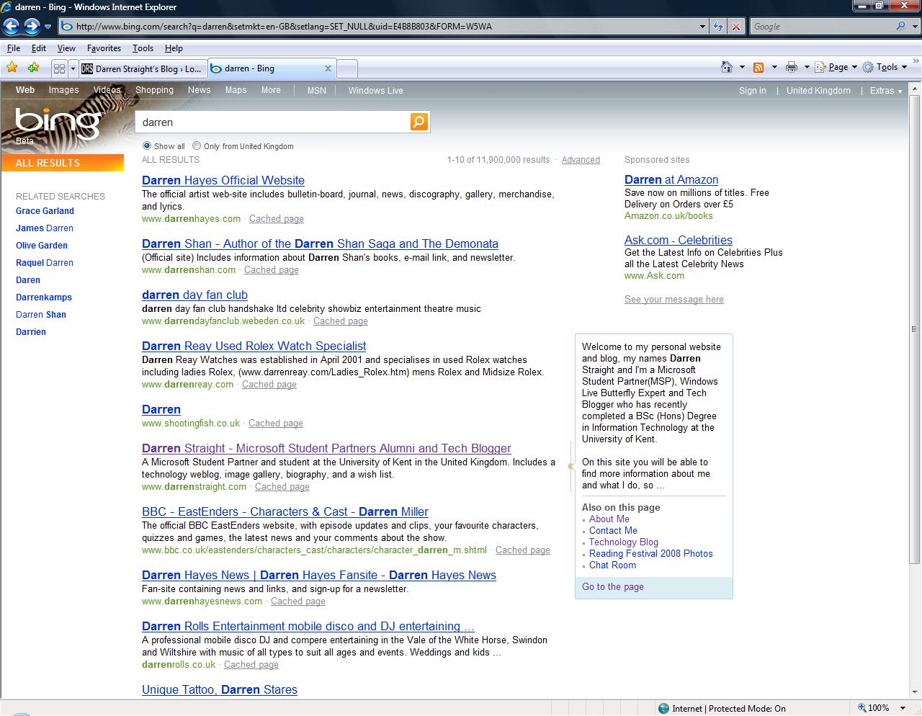922x716 pixels.
Task: Click the orange Bing search magnifier button
Action: [x=419, y=122]
